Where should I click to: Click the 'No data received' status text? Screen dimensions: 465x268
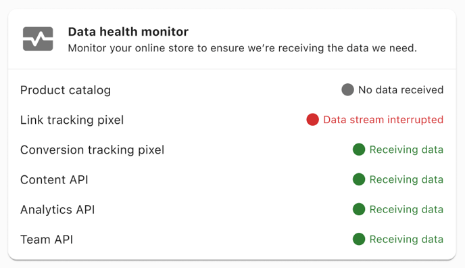tap(401, 89)
